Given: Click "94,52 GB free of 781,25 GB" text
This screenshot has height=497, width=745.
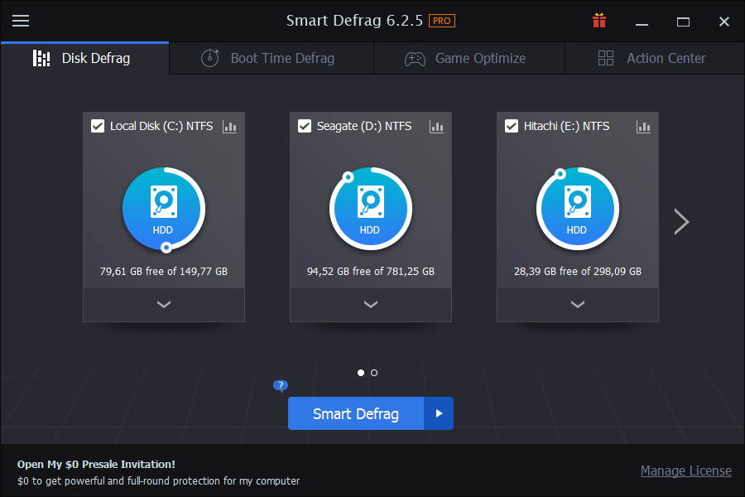Looking at the screenshot, I should [371, 271].
